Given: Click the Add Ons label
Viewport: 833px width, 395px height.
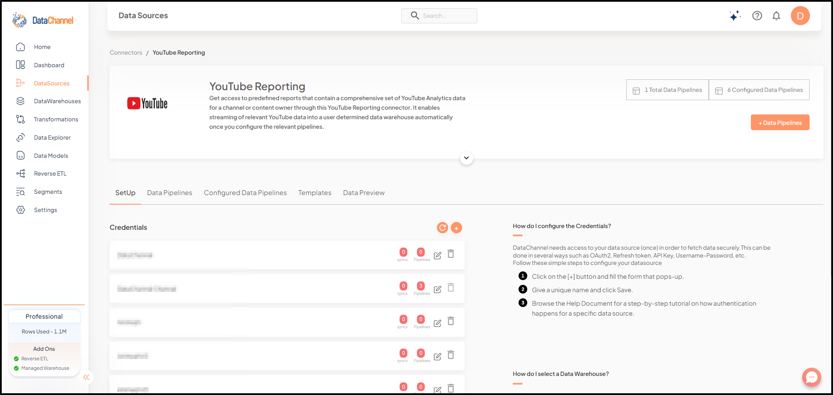Looking at the screenshot, I should [x=44, y=349].
